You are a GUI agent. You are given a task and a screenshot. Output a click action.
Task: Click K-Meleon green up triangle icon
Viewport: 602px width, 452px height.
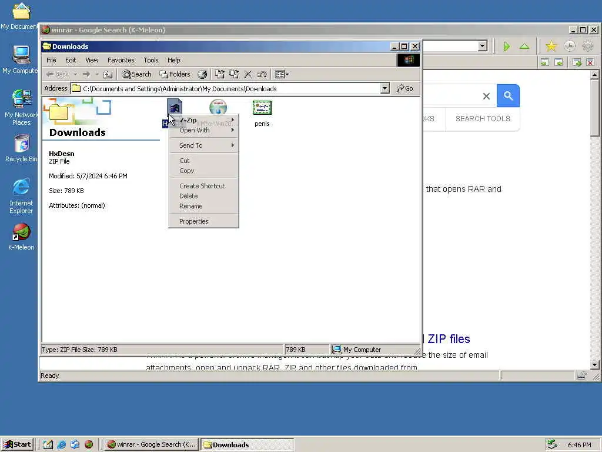pyautogui.click(x=524, y=47)
